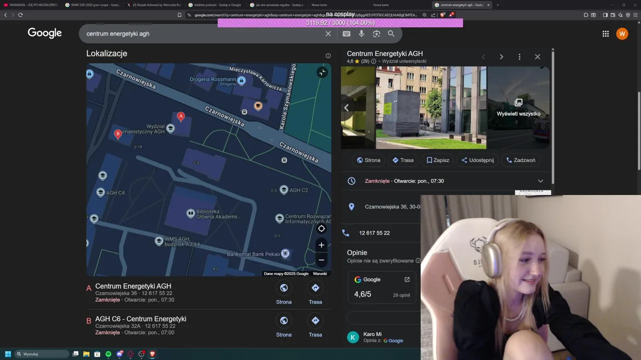
Task: Switch to the baddies podcast tab
Action: [x=215, y=5]
